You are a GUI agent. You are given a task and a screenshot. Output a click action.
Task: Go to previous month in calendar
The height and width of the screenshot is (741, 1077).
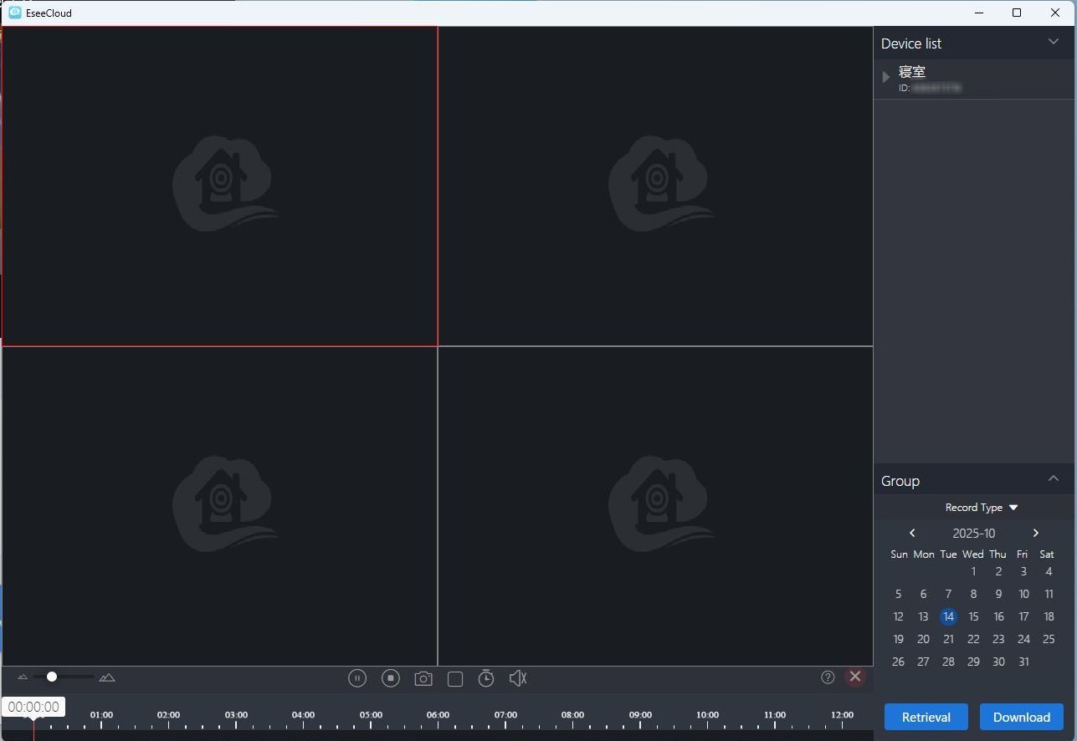click(912, 533)
